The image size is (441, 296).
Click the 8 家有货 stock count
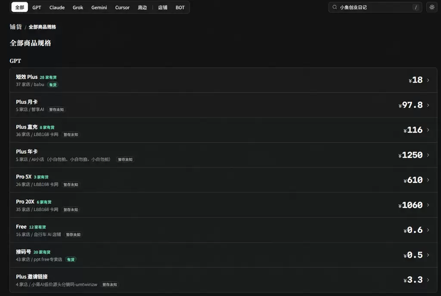pos(47,127)
